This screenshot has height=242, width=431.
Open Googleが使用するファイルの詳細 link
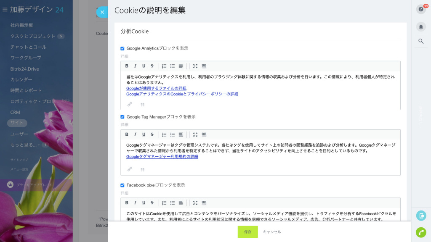156,88
